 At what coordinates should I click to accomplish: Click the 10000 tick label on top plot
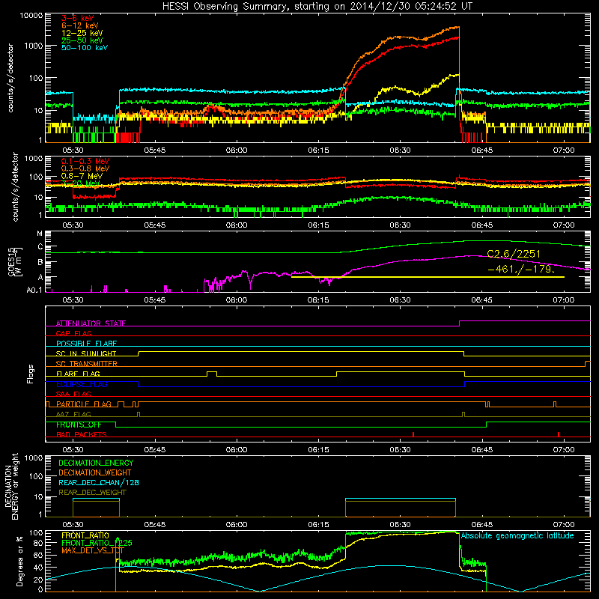(31, 15)
